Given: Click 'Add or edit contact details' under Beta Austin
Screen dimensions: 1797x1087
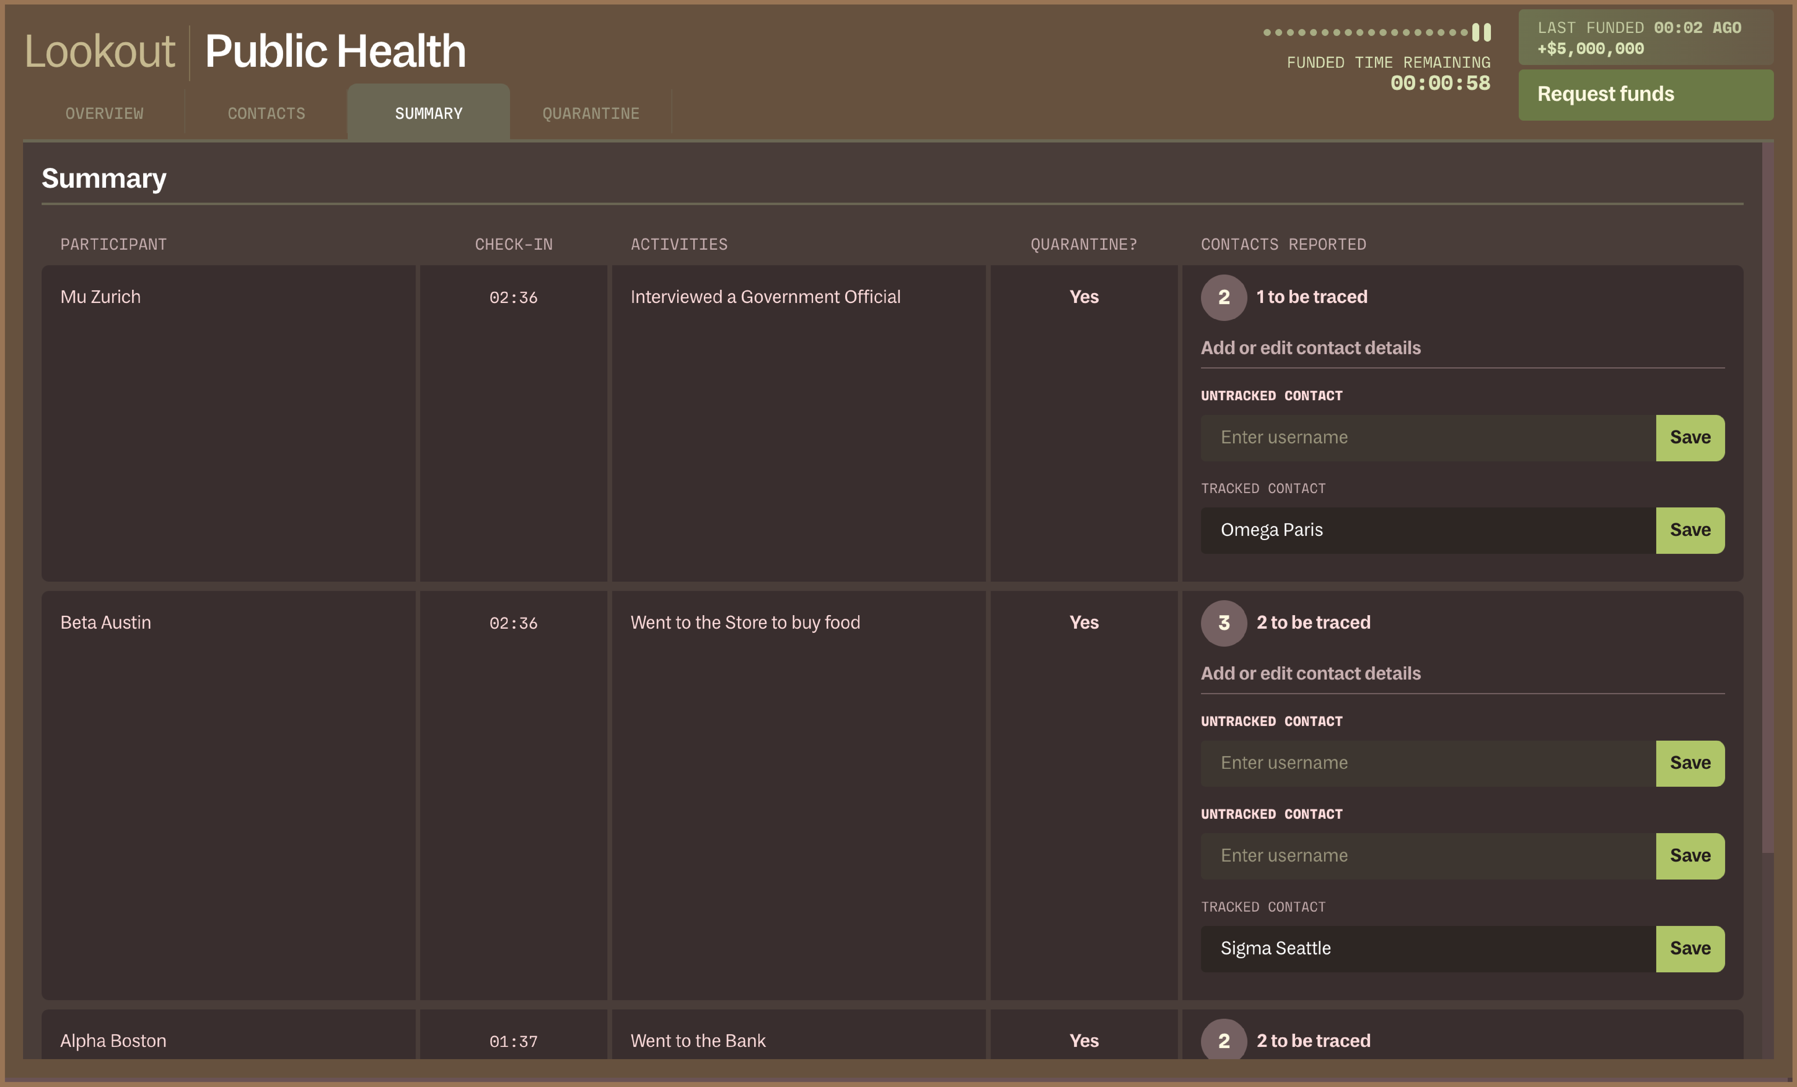Looking at the screenshot, I should (x=1311, y=674).
